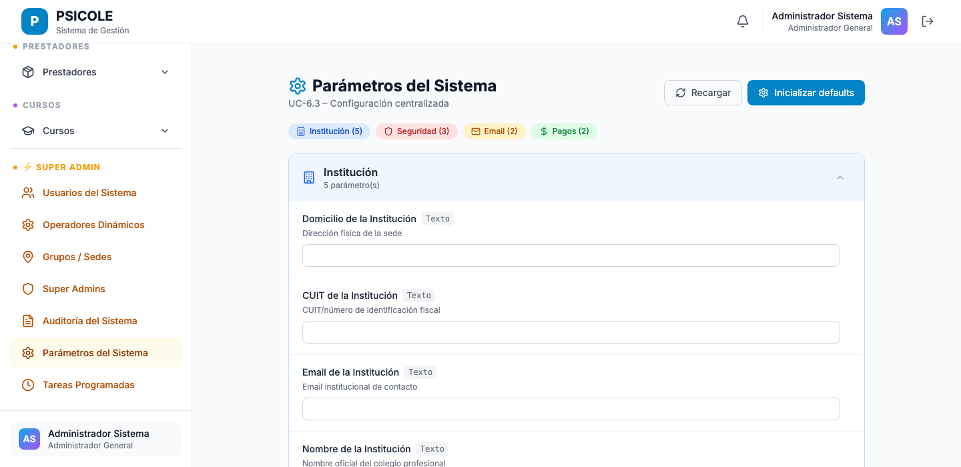The height and width of the screenshot is (467, 961).
Task: Click the Prestadores box icon
Action: [28, 72]
